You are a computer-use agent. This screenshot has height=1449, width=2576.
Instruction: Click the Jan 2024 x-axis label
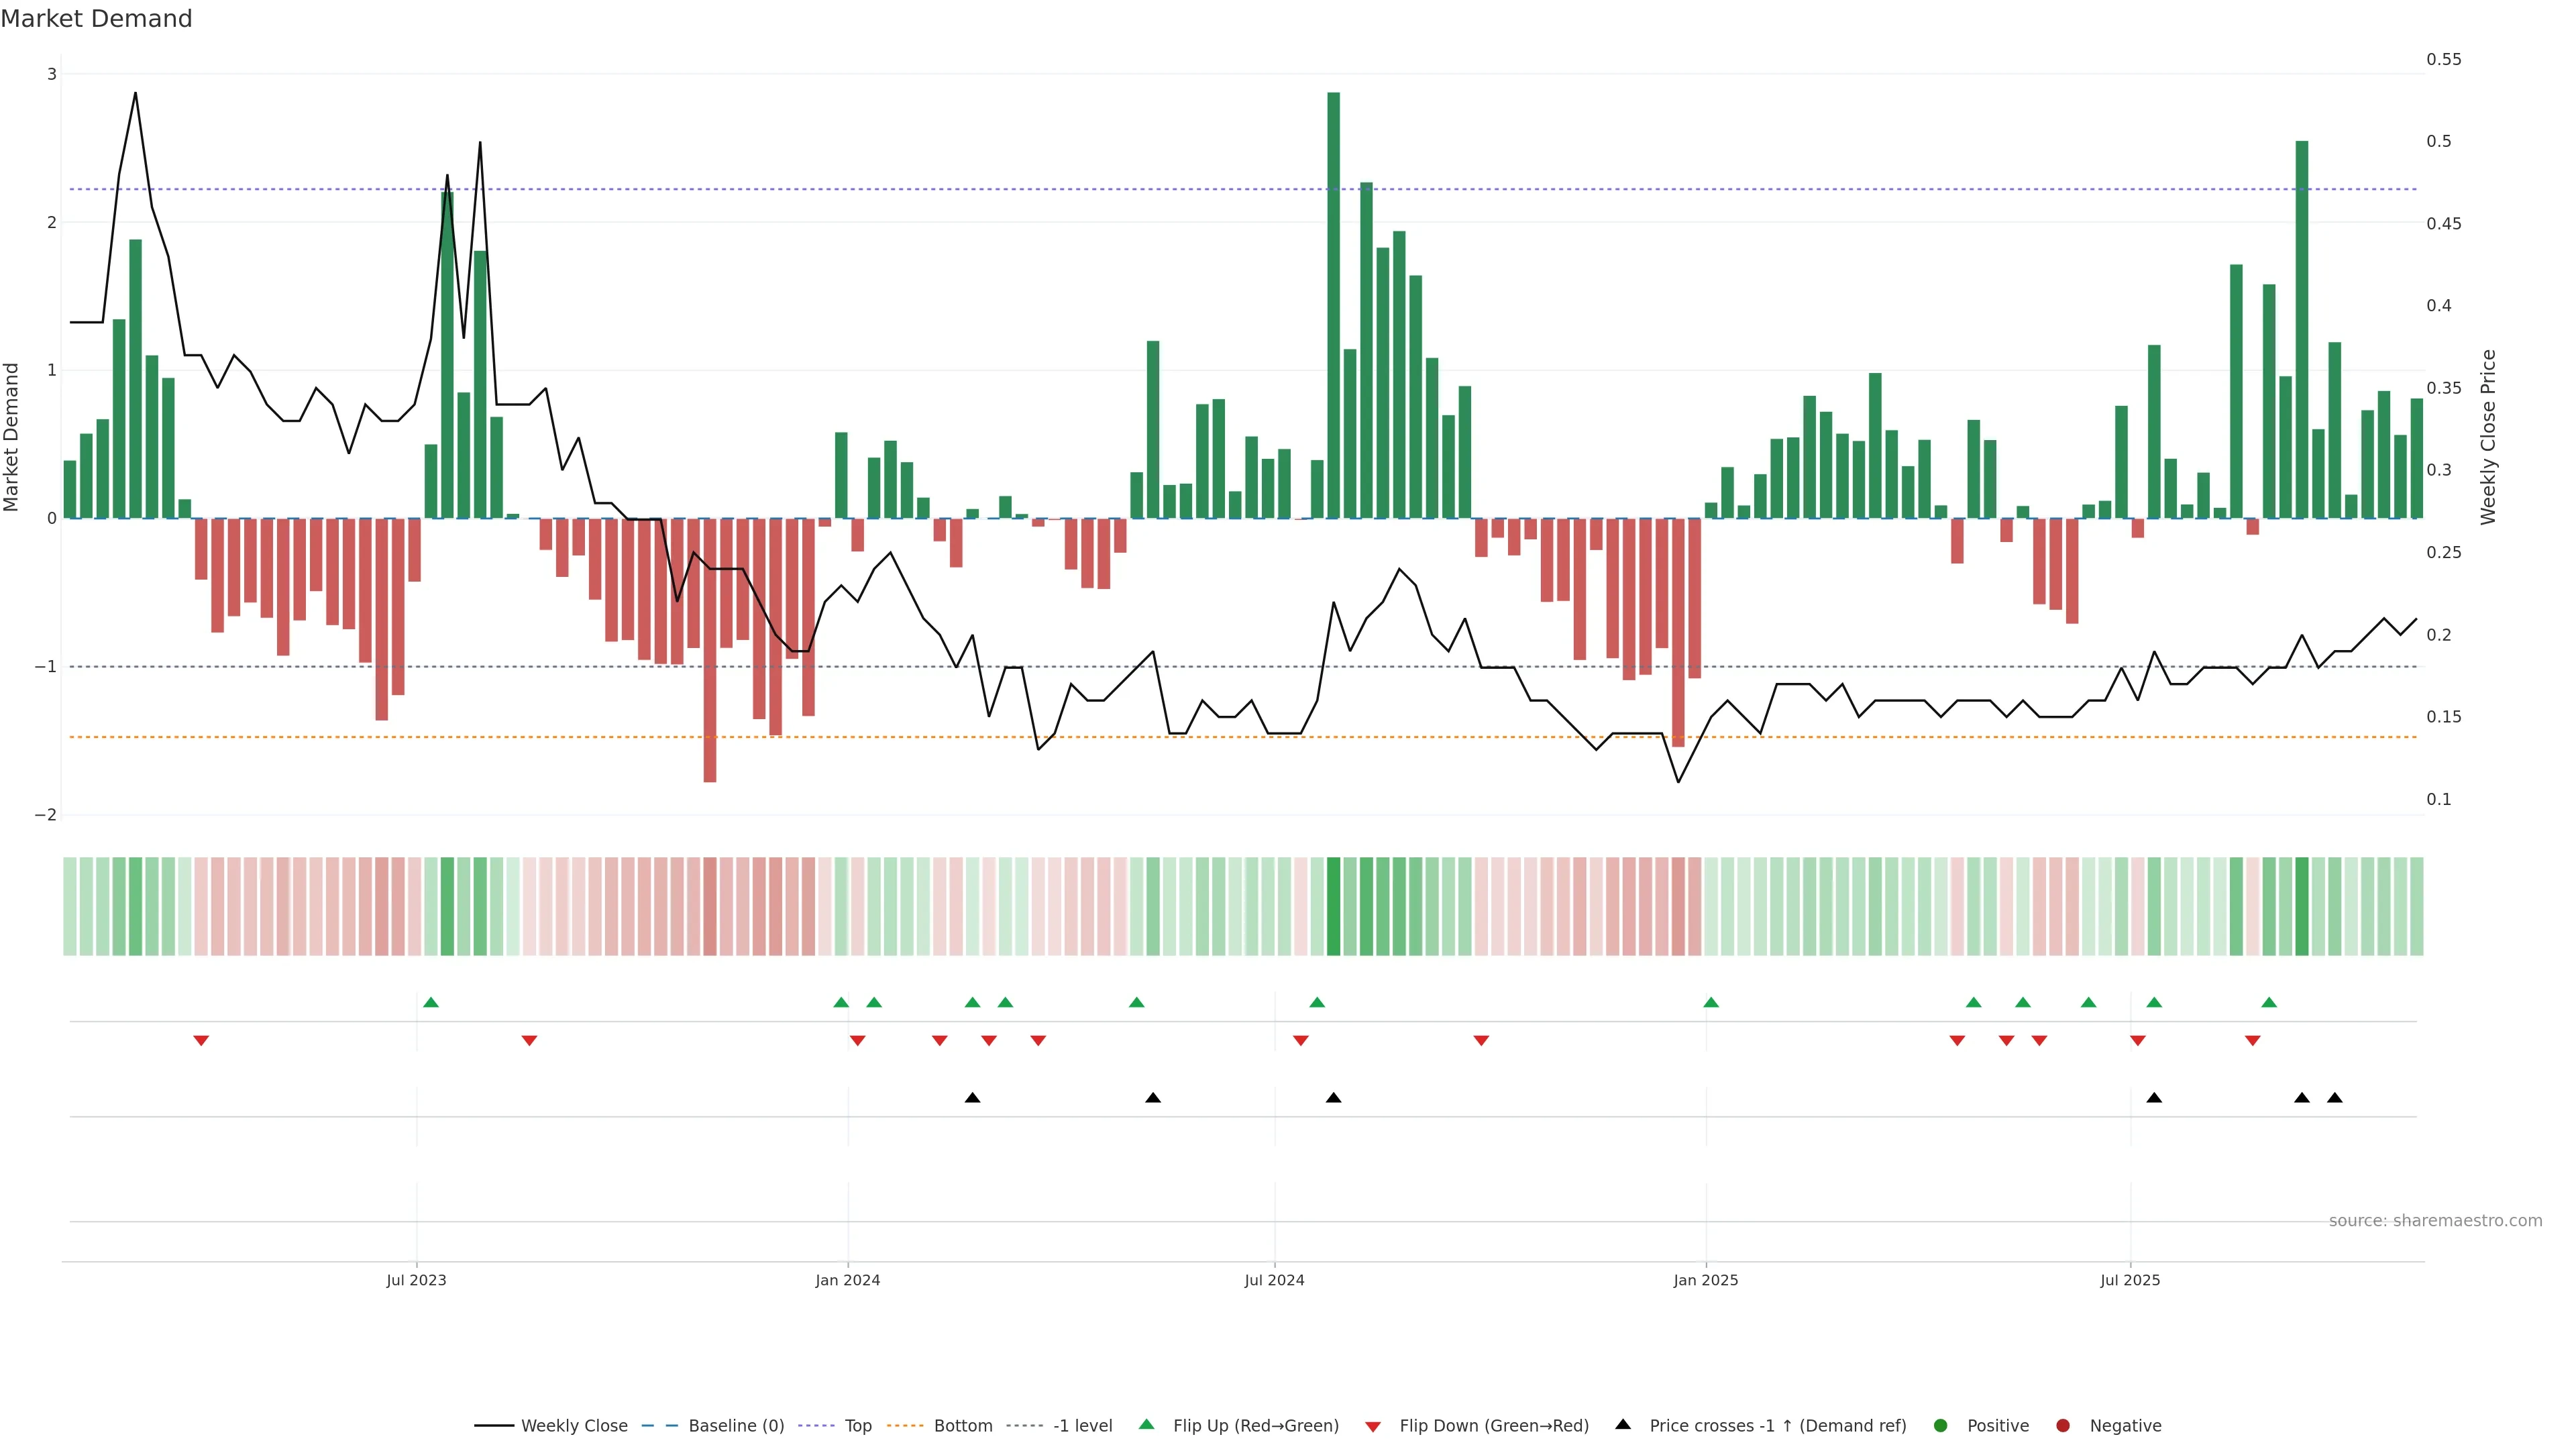click(x=847, y=1280)
